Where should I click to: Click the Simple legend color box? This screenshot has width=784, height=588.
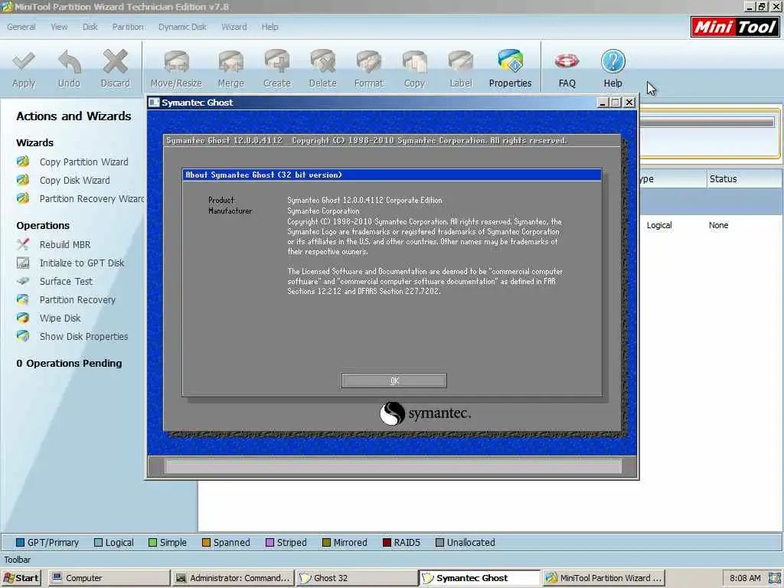pos(152,543)
